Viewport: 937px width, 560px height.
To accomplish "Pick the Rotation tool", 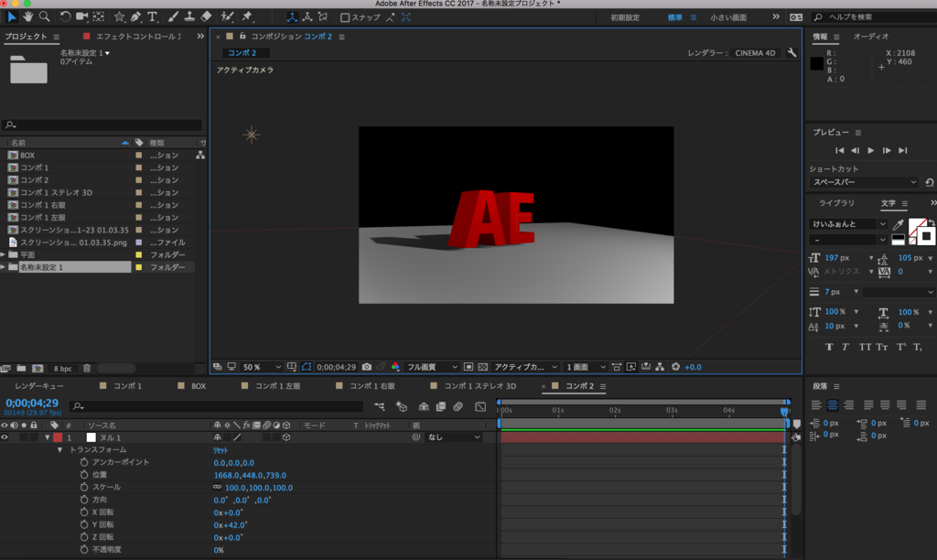I will tap(65, 16).
